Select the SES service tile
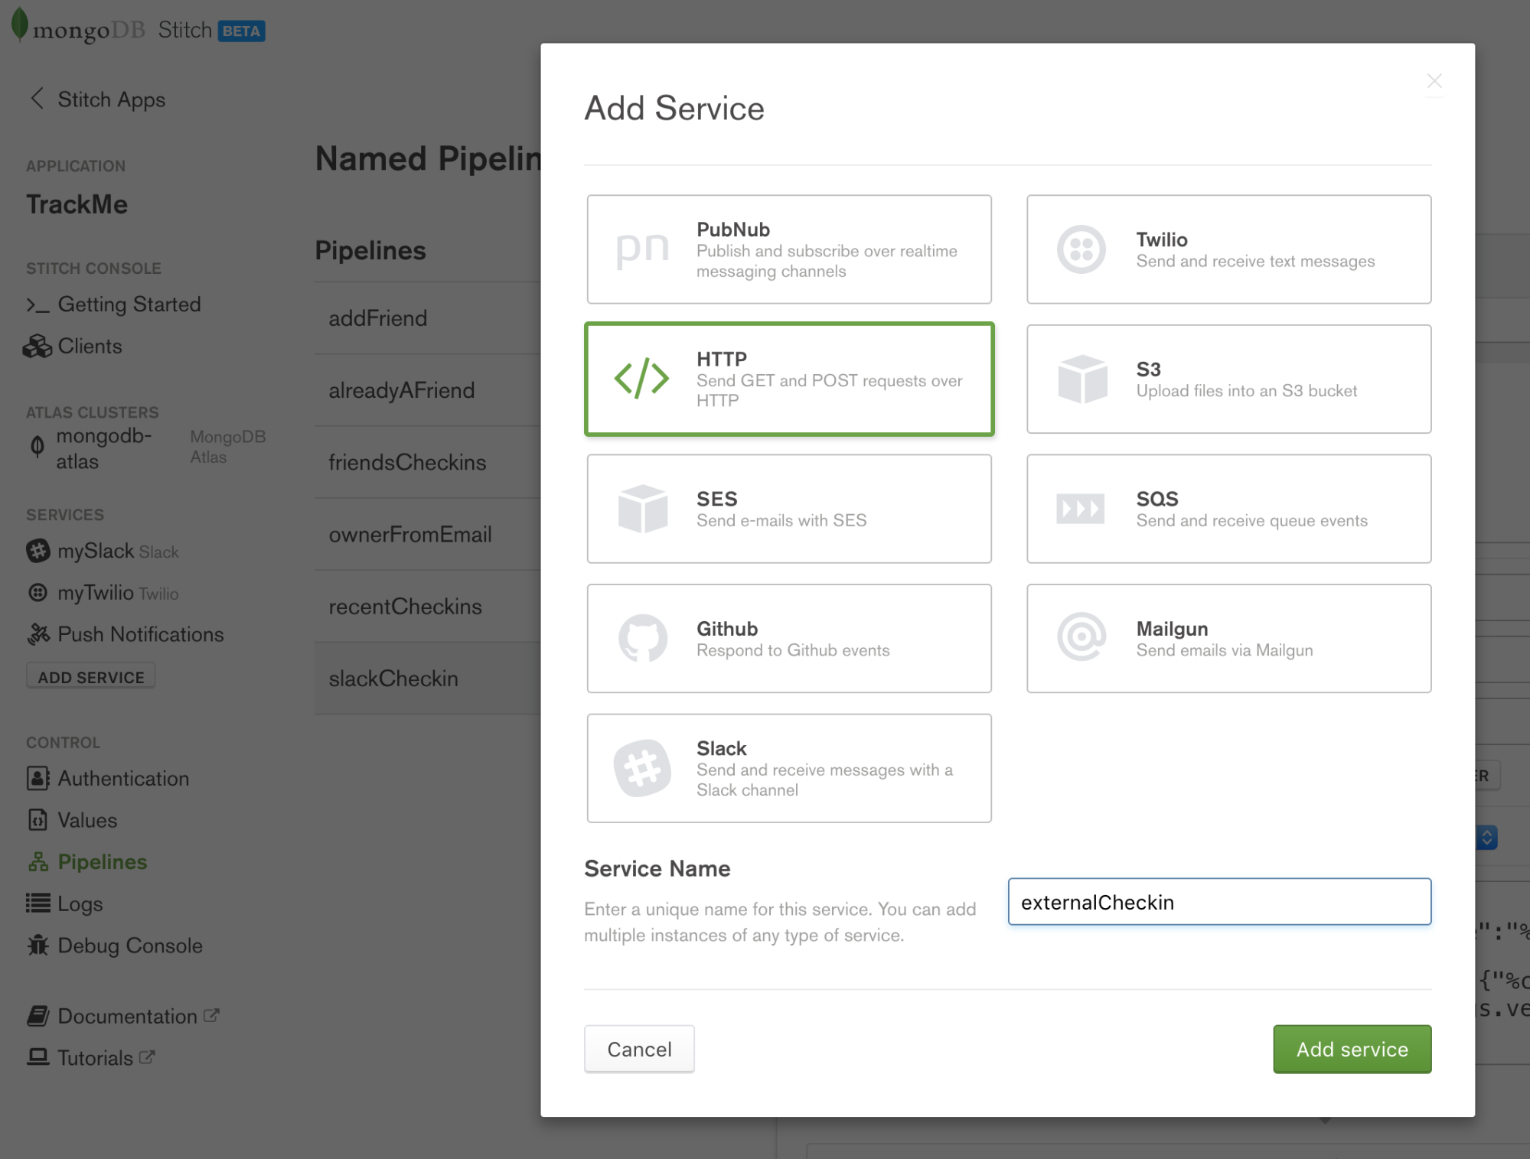This screenshot has width=1530, height=1159. click(788, 508)
